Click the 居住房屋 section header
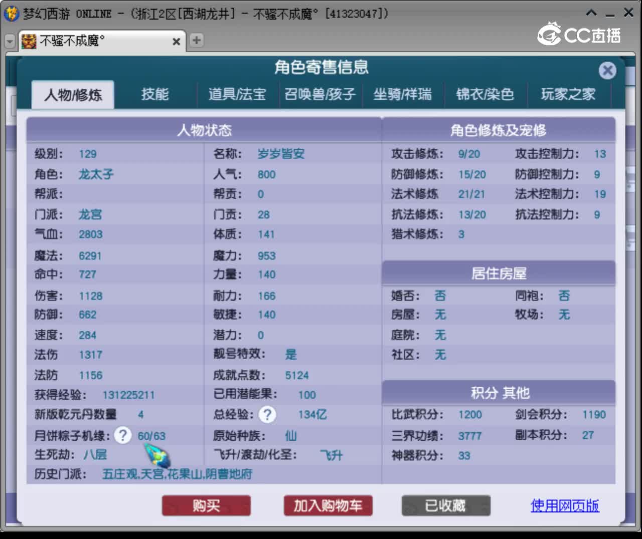Screen dimensions: 642x539 tap(499, 274)
